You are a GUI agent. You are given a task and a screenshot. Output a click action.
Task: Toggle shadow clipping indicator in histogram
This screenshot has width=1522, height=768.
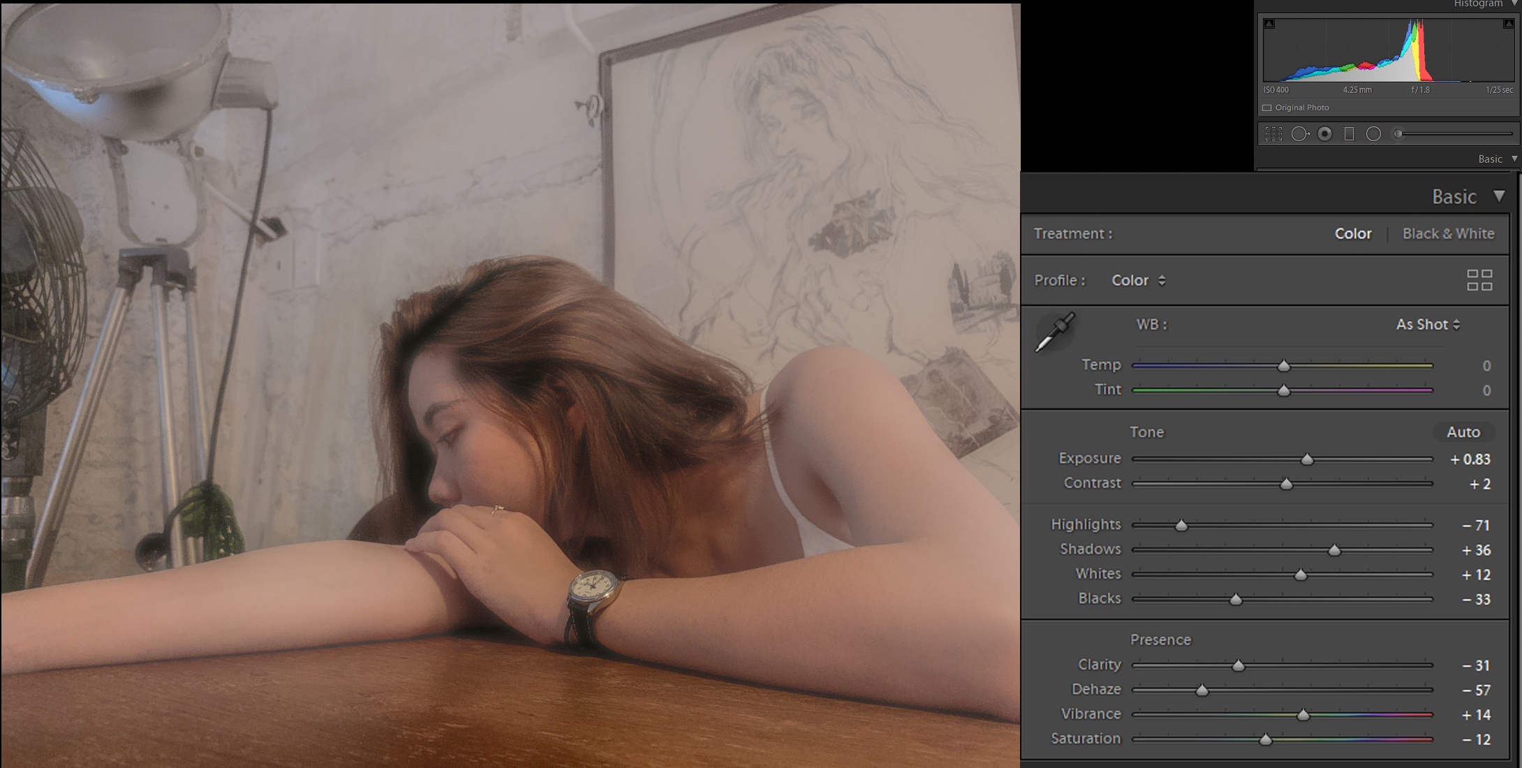1269,24
